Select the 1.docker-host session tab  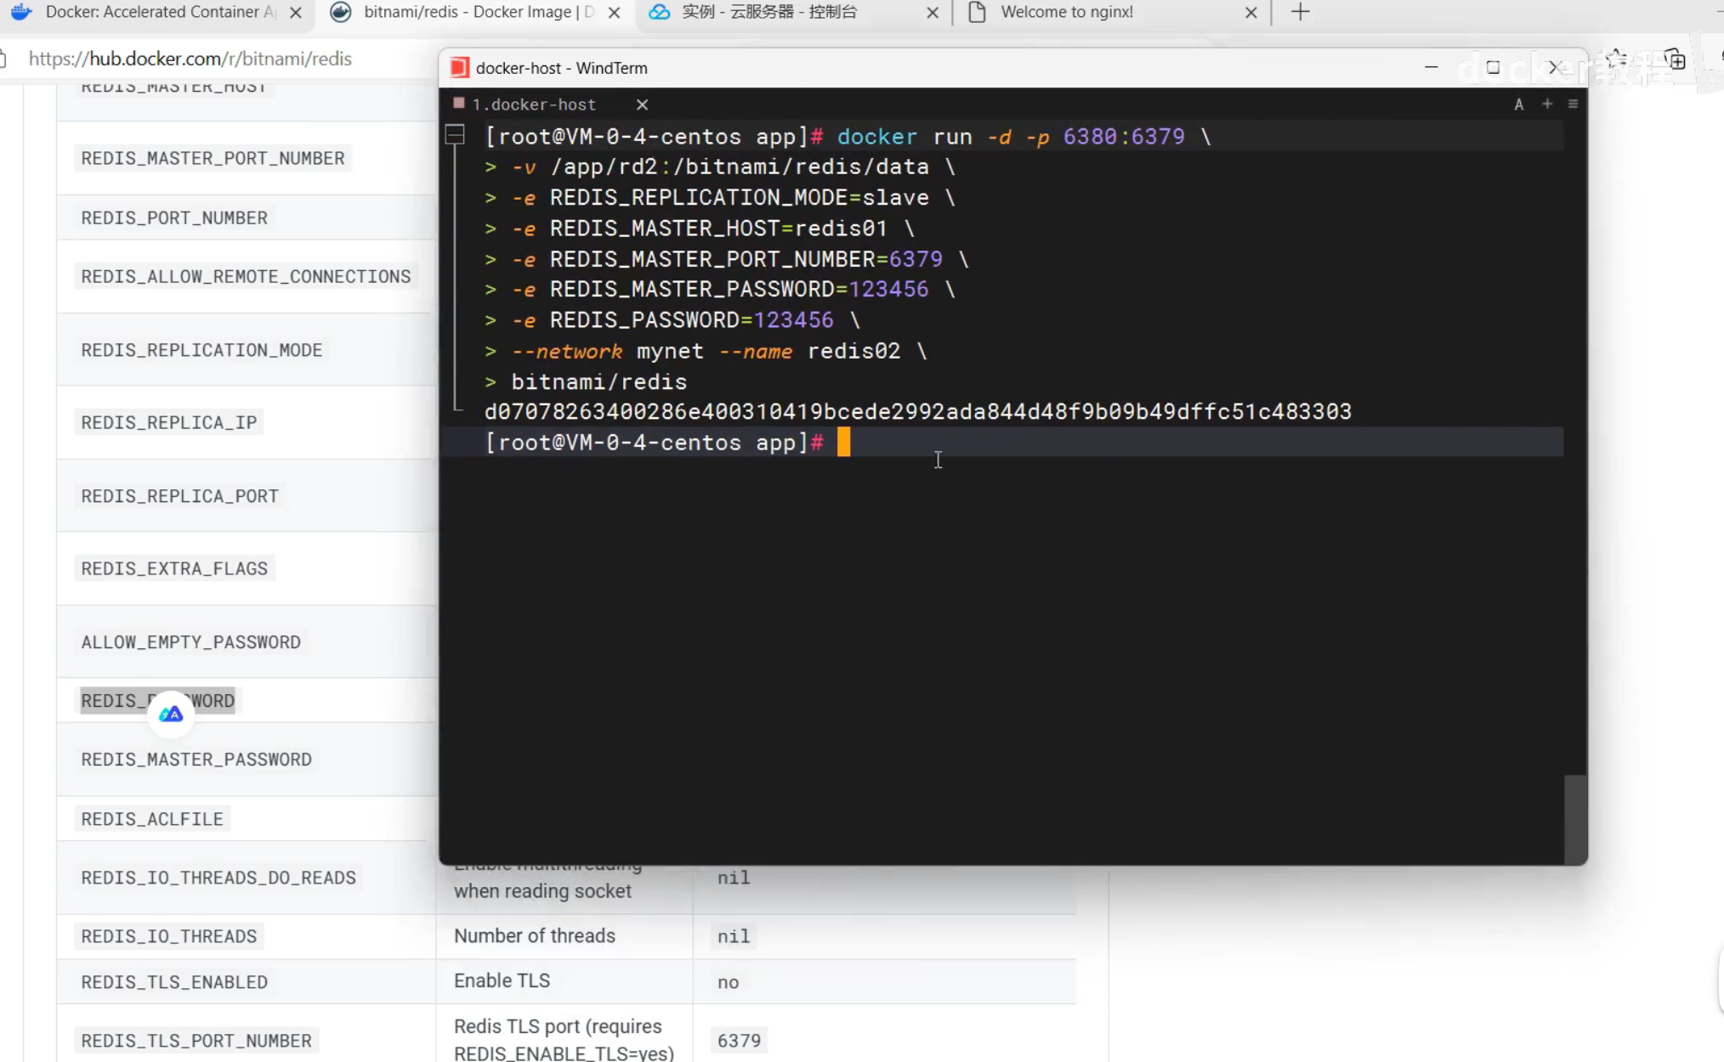coord(534,105)
